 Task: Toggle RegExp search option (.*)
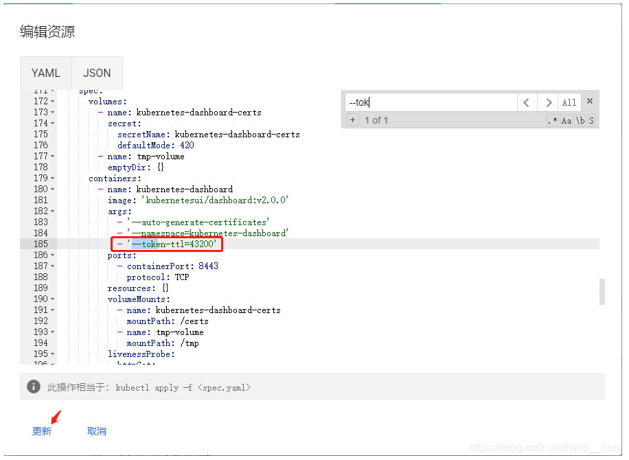(553, 120)
